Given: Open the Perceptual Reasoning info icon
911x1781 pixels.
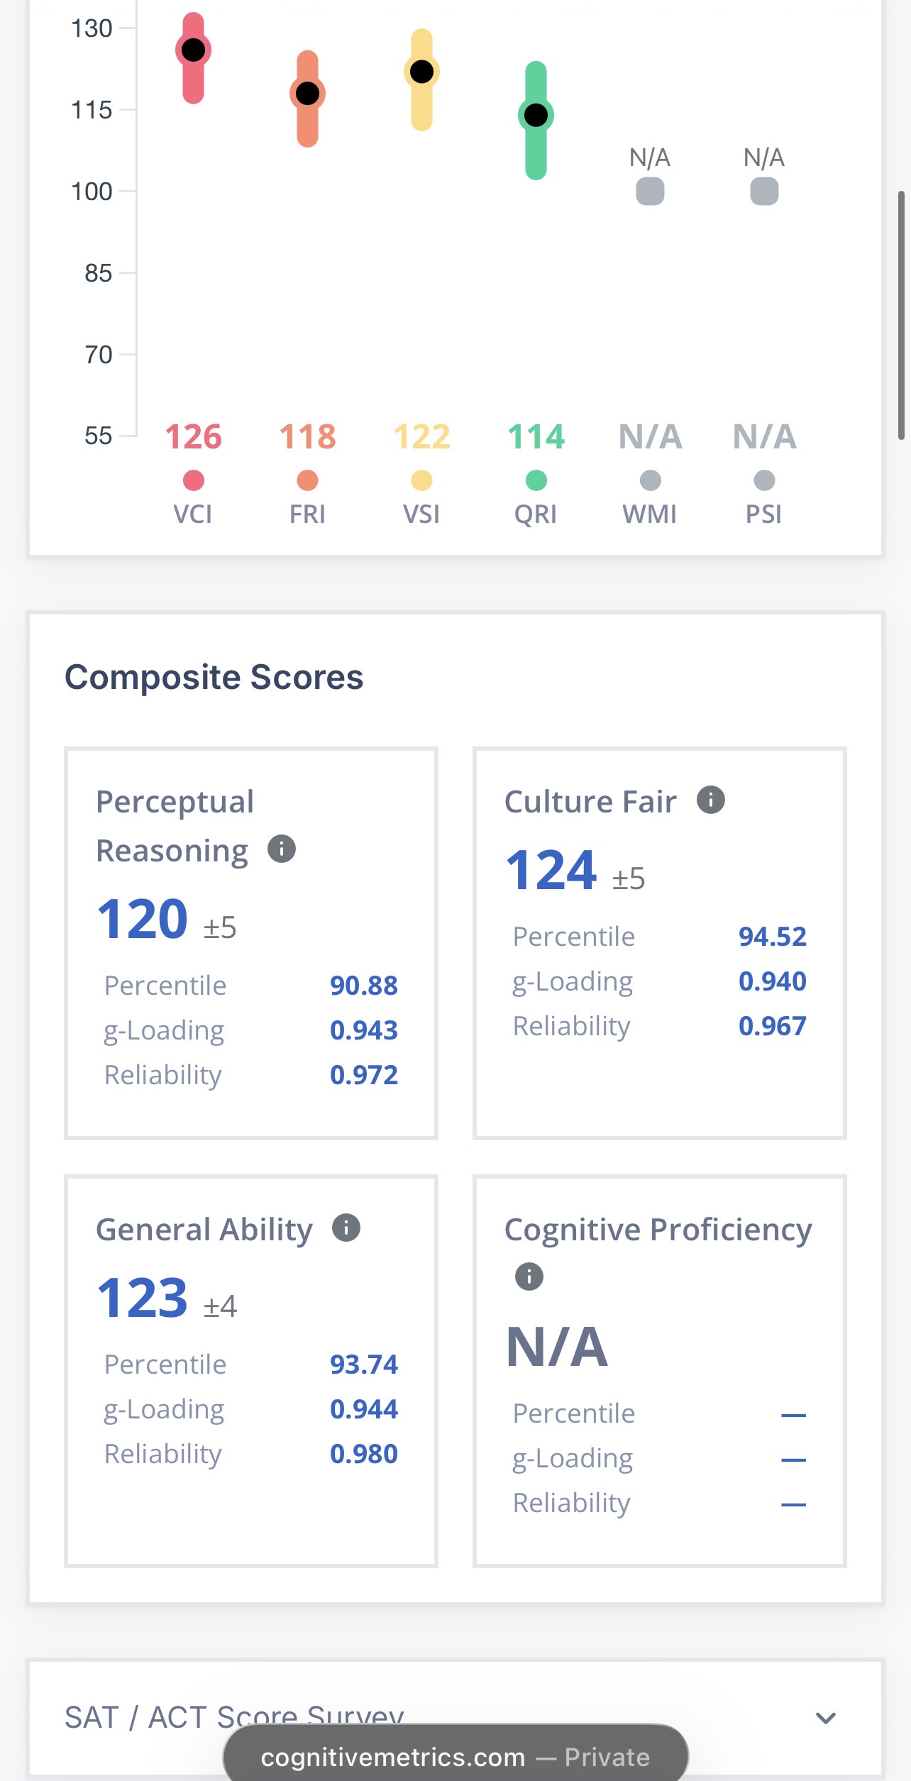Looking at the screenshot, I should click(282, 849).
